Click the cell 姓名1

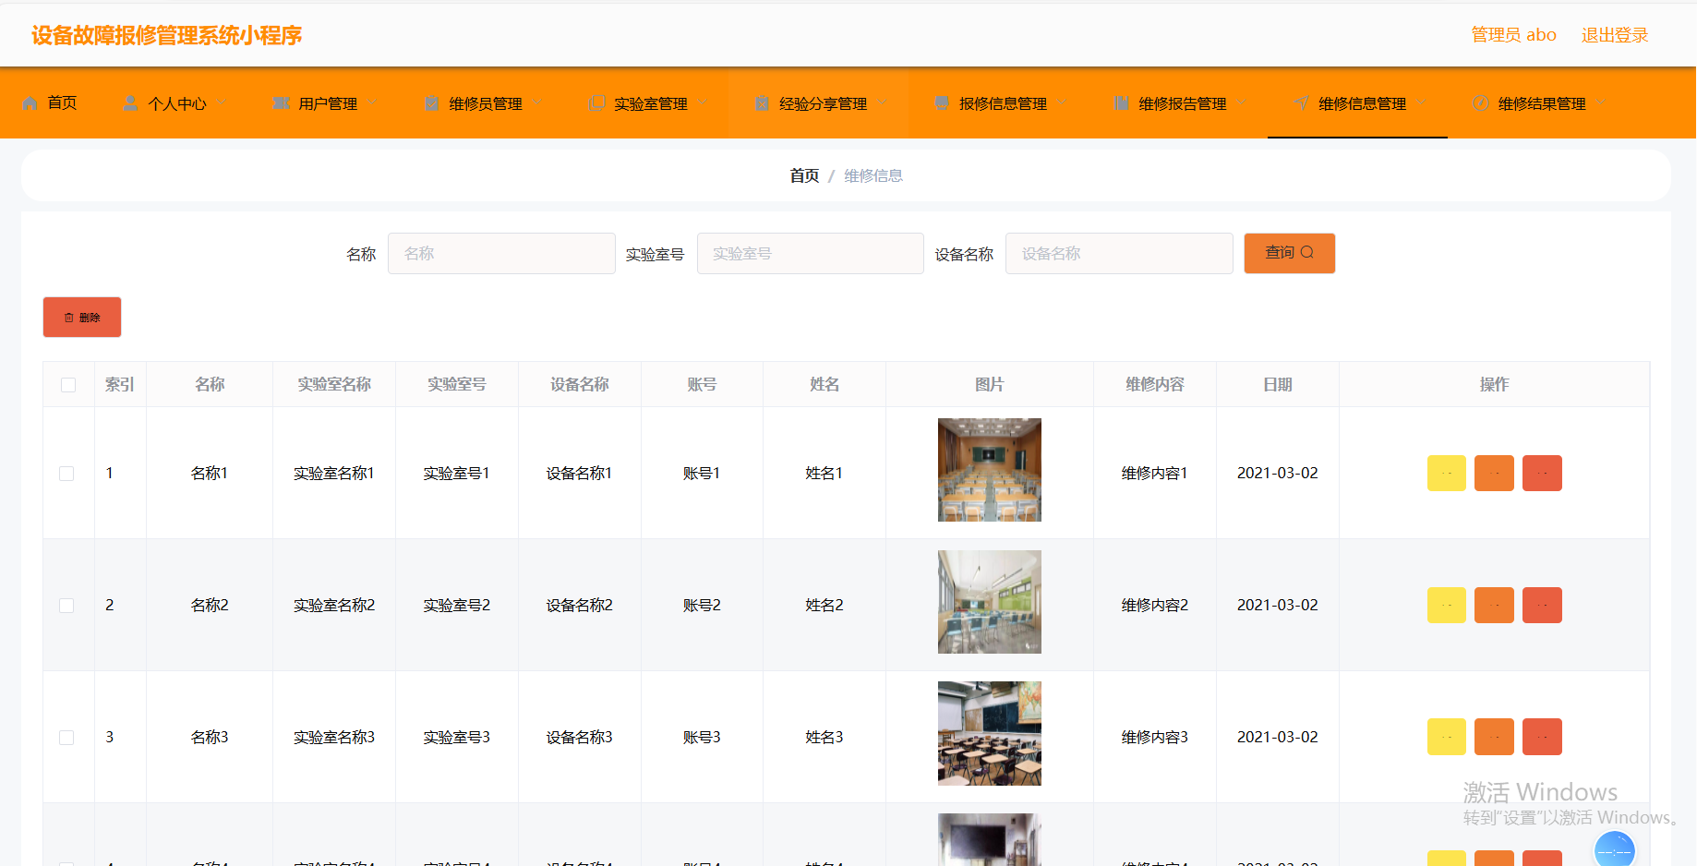824,473
